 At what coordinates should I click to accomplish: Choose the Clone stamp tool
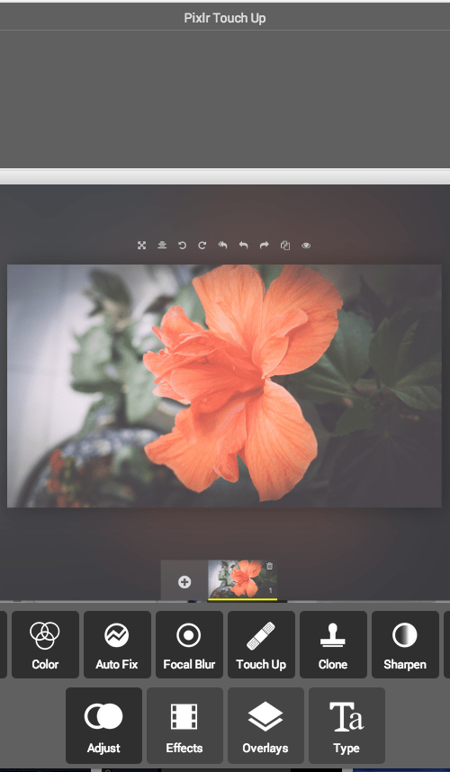333,644
